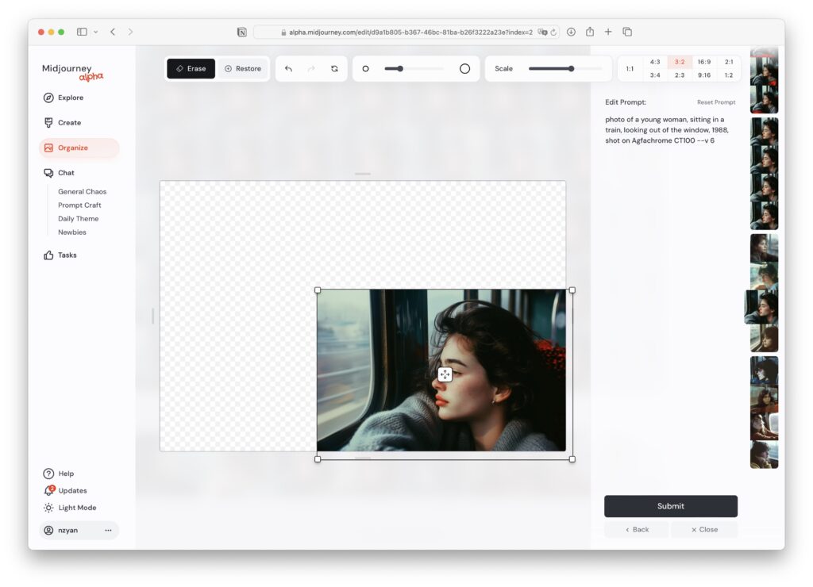Open the Newbies chat room
Viewport: 813px width, 587px height.
(72, 232)
